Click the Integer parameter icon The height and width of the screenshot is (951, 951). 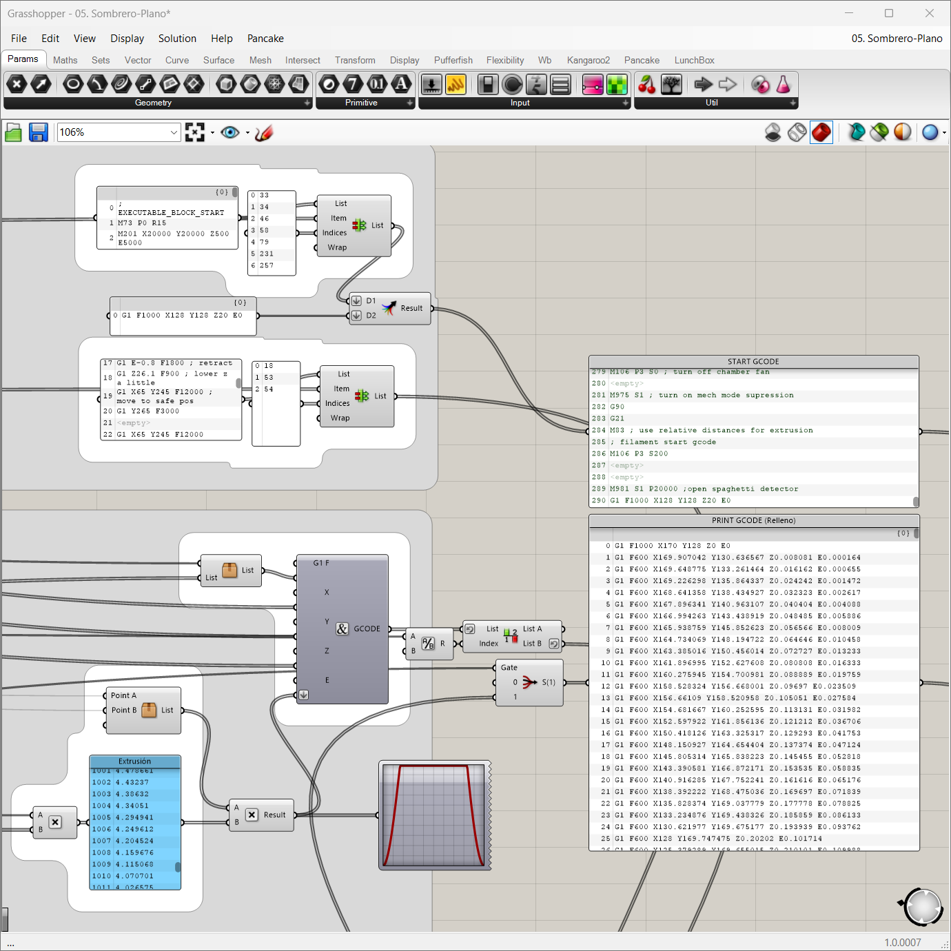point(353,85)
